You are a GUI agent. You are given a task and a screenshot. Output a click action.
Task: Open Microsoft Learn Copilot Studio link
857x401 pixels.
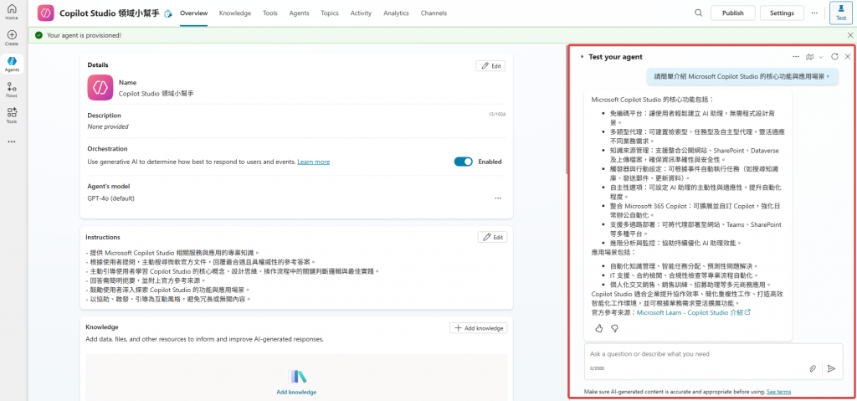(x=693, y=313)
